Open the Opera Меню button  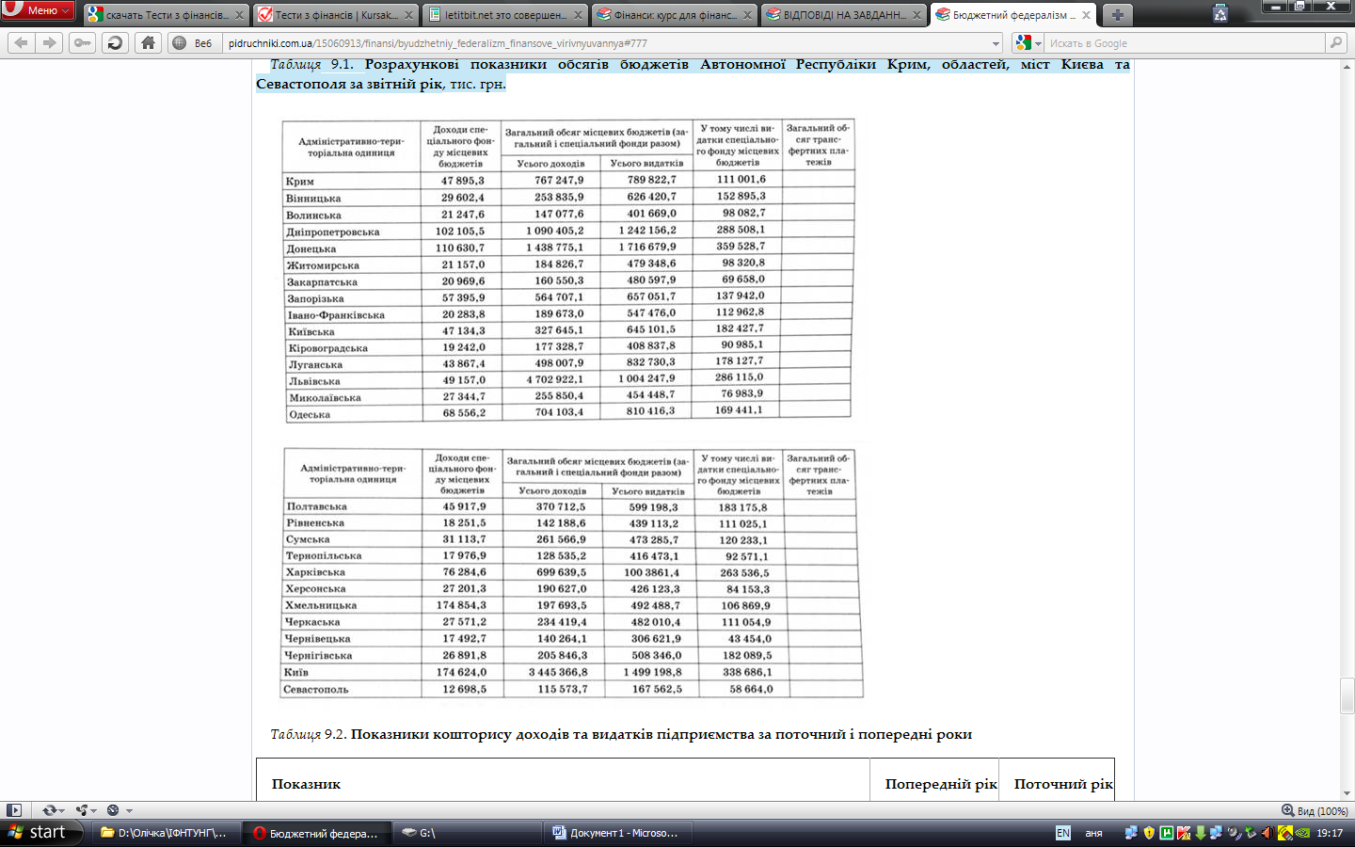tap(38, 10)
